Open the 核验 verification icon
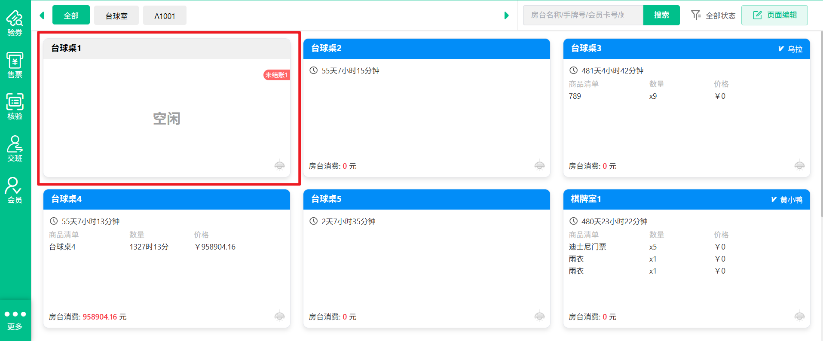 coord(15,107)
